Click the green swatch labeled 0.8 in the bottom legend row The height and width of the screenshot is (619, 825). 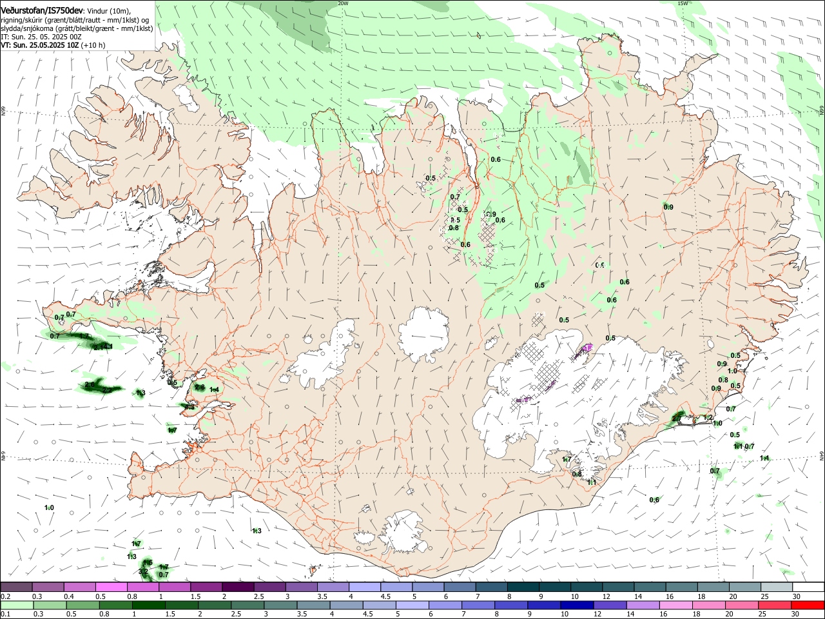tap(115, 605)
